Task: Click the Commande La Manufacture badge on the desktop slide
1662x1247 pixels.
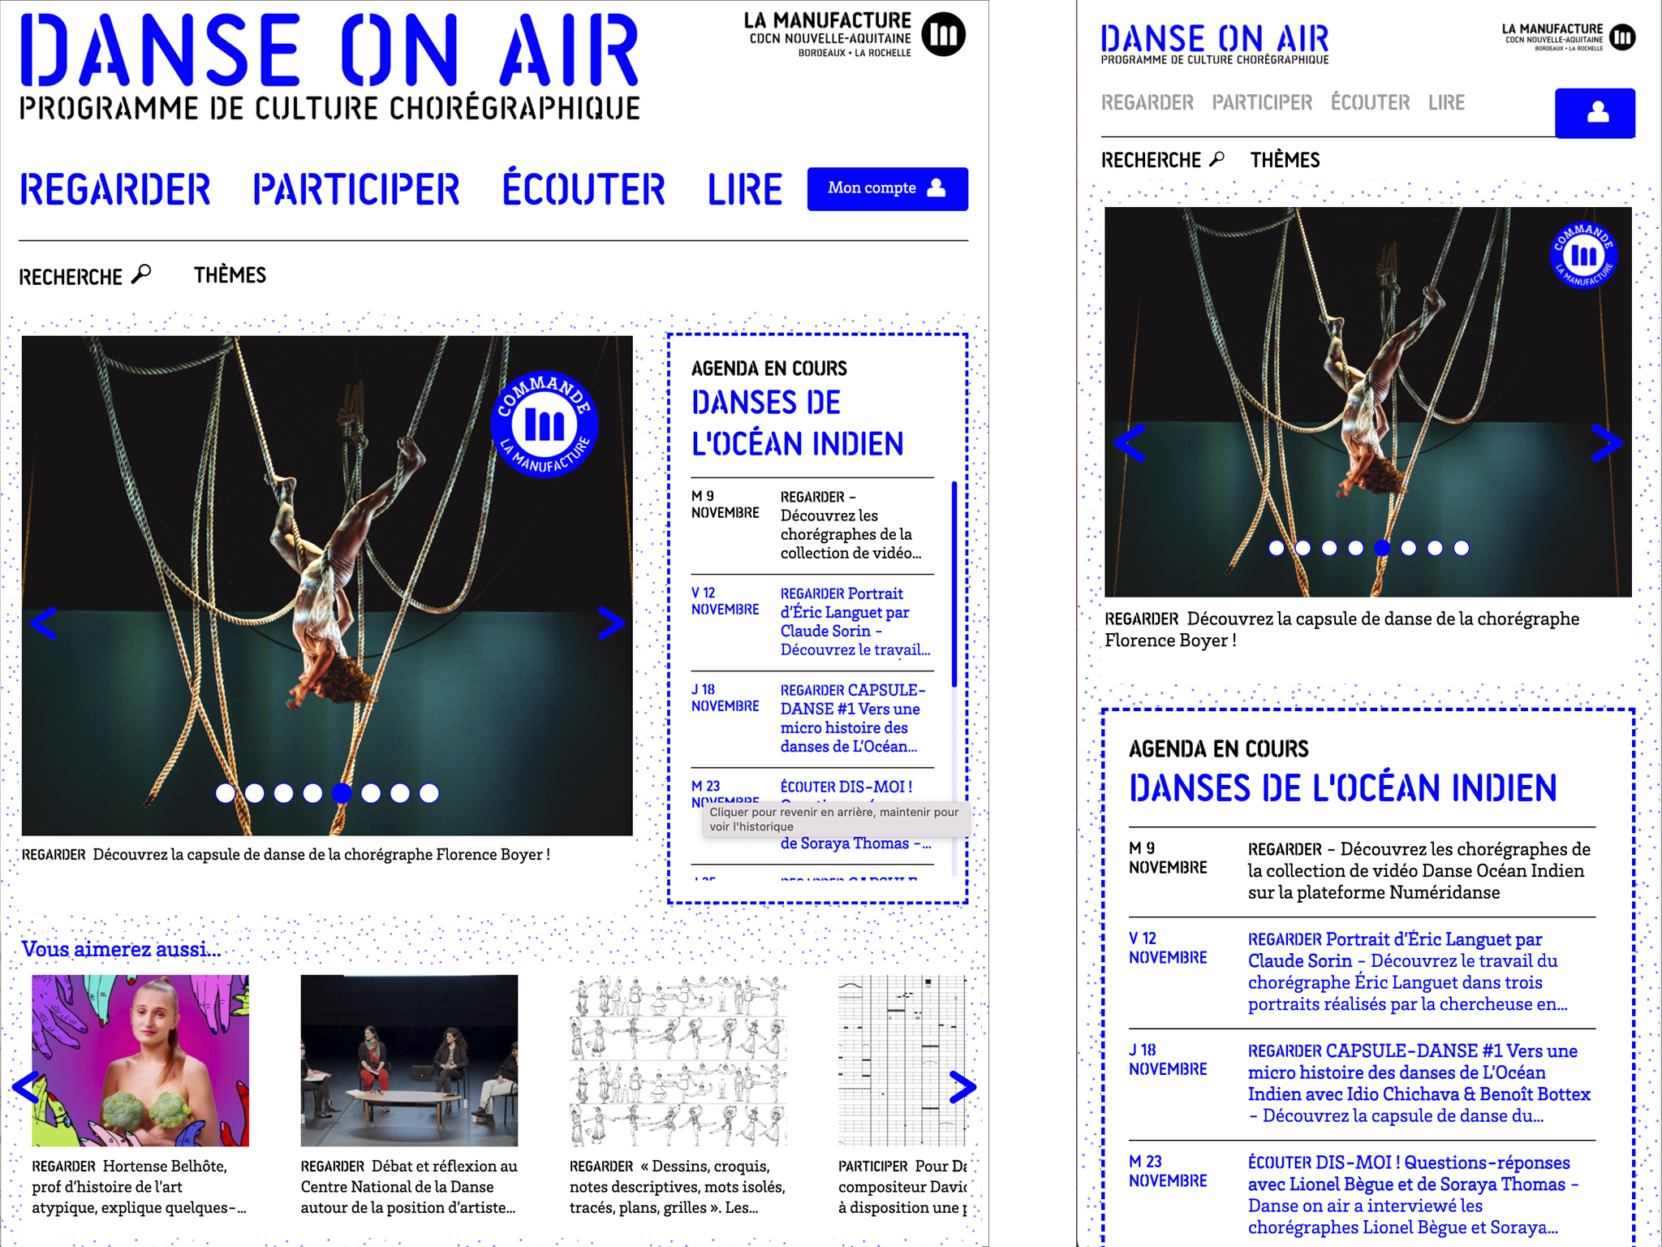Action: click(545, 425)
